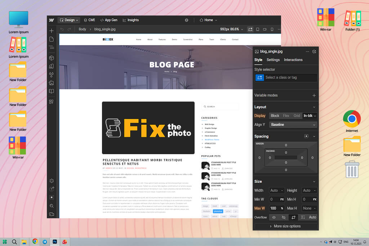
Task: Open the Assets image panel icon
Action: [52, 83]
